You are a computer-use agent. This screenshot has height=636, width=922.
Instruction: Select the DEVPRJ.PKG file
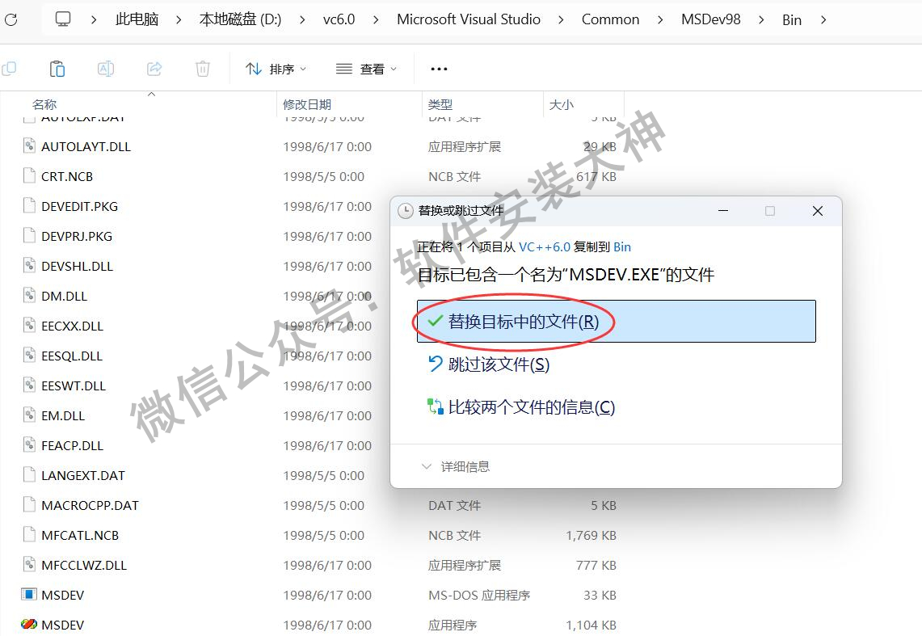coord(77,236)
